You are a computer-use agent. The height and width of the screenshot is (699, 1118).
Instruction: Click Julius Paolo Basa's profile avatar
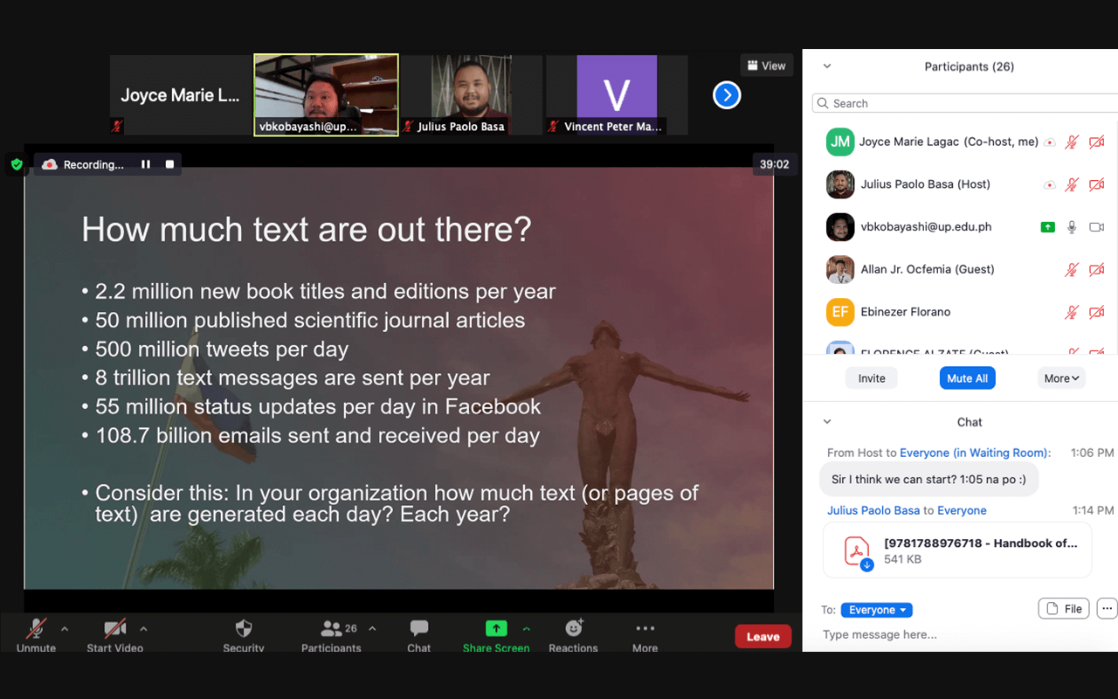pyautogui.click(x=840, y=184)
